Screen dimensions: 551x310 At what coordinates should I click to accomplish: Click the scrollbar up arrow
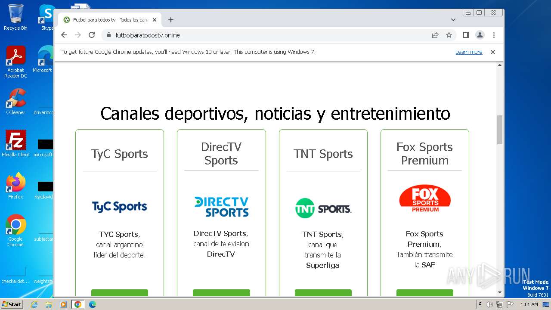tap(500, 65)
